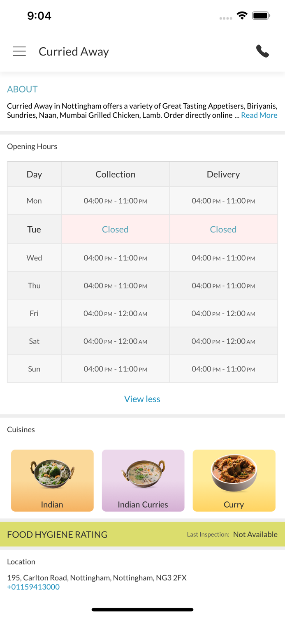Tap the Carlton Road address text

coord(97,578)
